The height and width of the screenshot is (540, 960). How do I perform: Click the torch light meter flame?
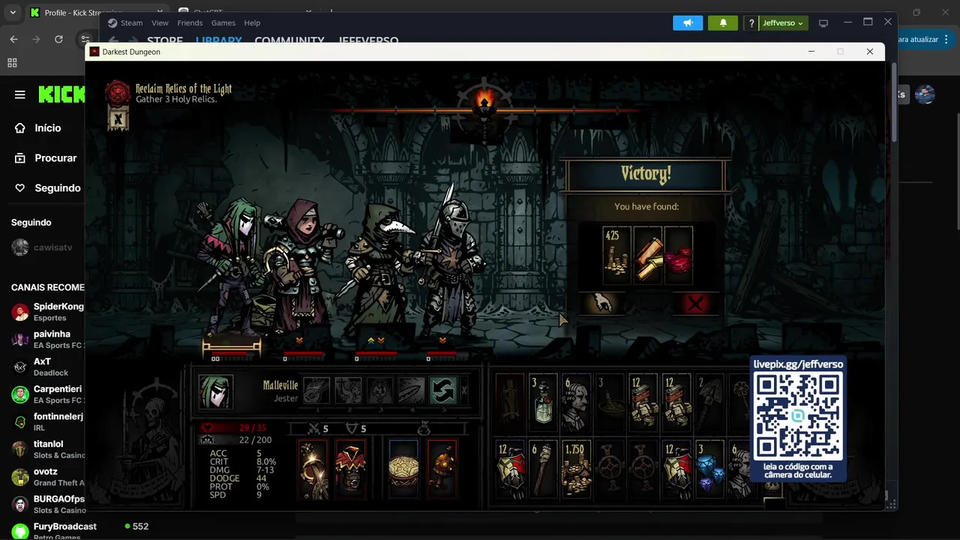click(x=484, y=101)
